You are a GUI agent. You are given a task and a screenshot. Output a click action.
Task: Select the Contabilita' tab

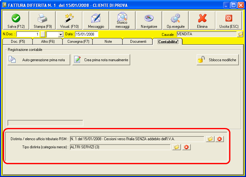coord(168,42)
